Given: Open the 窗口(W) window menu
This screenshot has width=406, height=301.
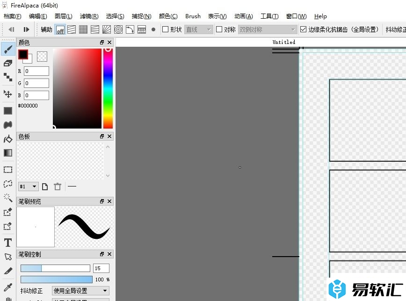Looking at the screenshot, I should (x=296, y=16).
